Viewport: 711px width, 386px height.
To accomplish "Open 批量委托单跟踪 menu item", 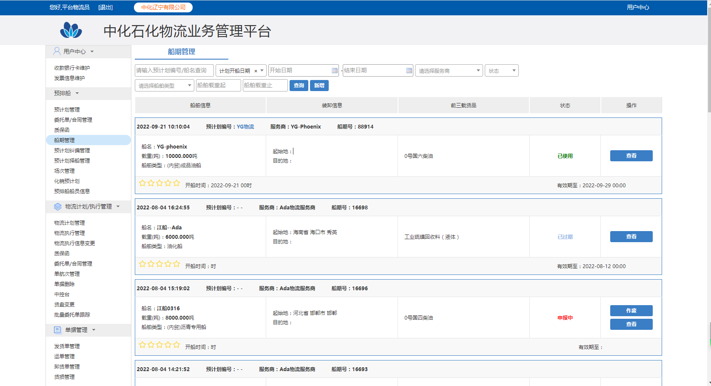I will [x=72, y=315].
